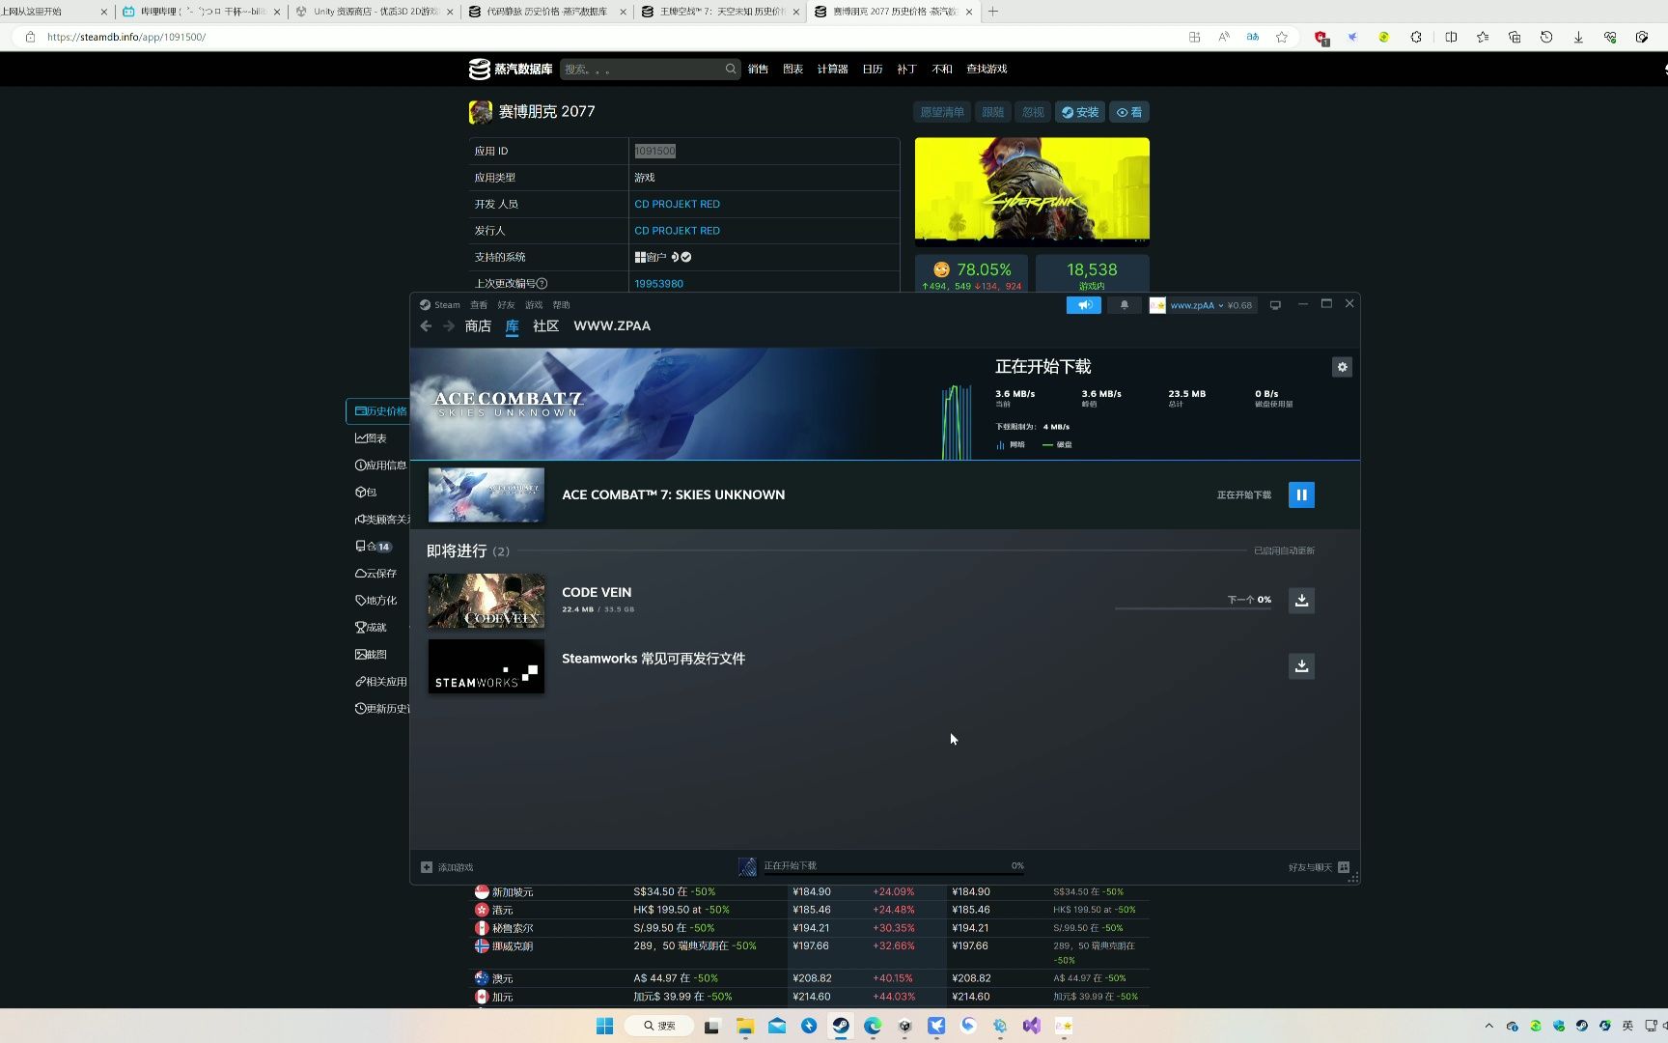
Task: Open CD PROJEKT RED developer link
Action: [x=677, y=204]
